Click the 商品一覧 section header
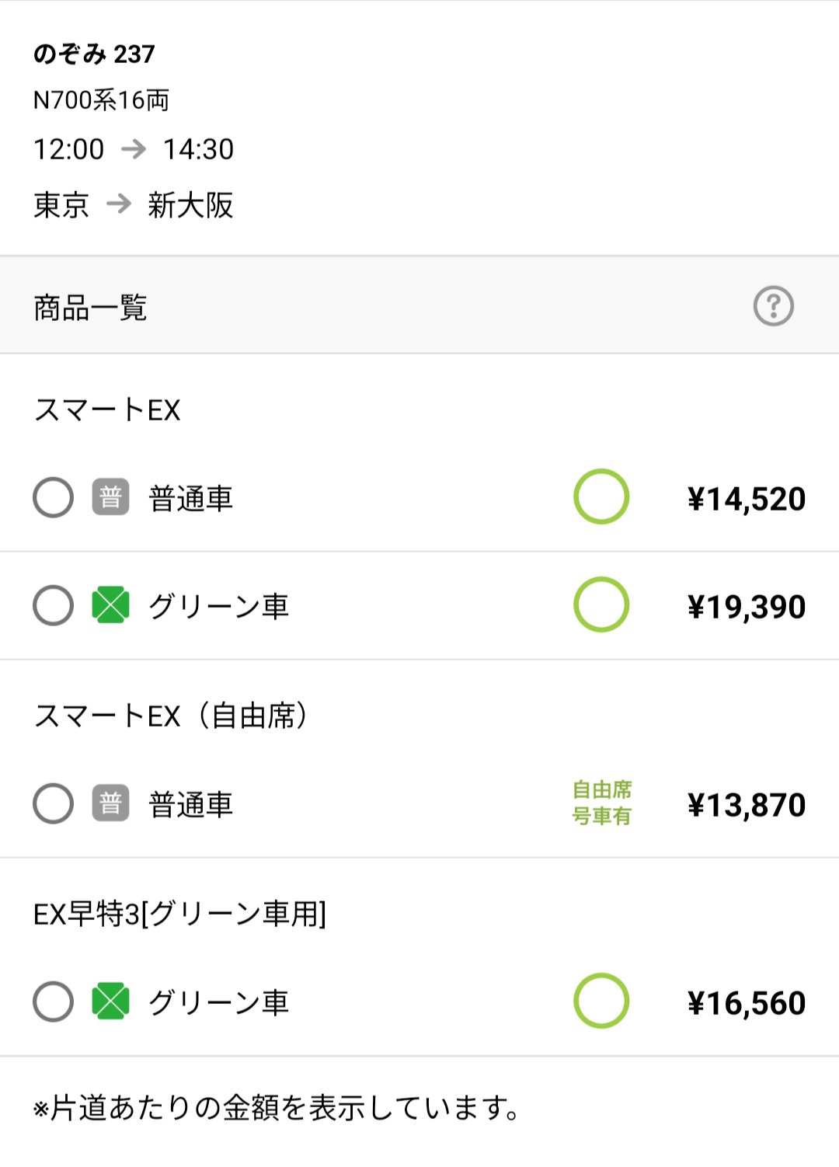Viewport: 839px width, 1167px height. (90, 308)
